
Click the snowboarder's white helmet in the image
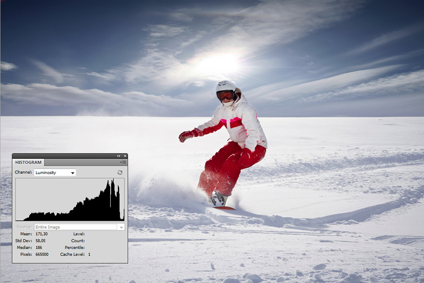pyautogui.click(x=226, y=86)
